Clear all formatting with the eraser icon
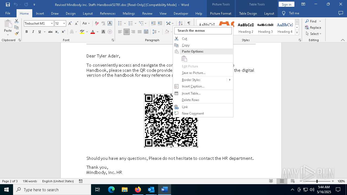Image resolution: width=347 pixels, height=195 pixels. [97, 24]
